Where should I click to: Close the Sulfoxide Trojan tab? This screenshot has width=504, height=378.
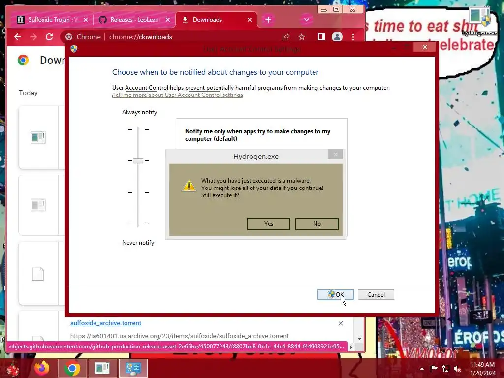[x=86, y=20]
